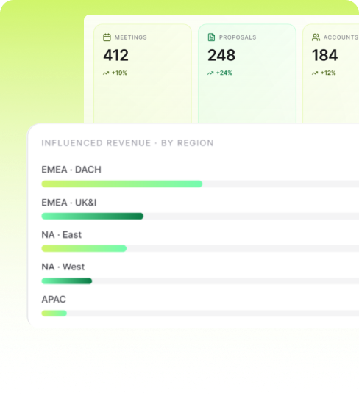
Task: Select the Accounts count 184
Action: point(324,55)
